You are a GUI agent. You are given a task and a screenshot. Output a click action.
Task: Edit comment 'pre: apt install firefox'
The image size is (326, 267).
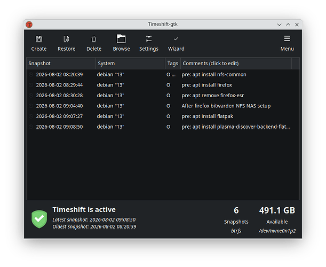click(206, 85)
